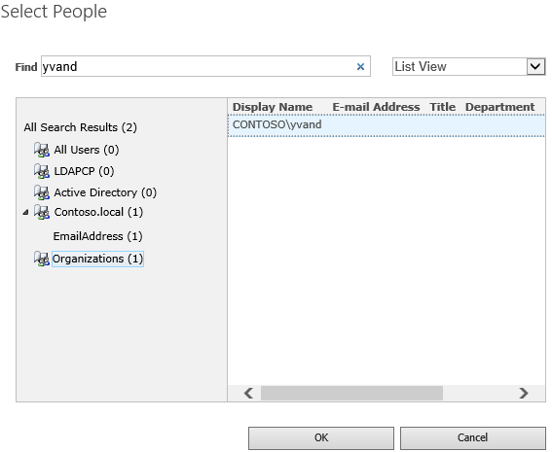552x452 pixels.
Task: Select Organizations (1) node
Action: pyautogui.click(x=98, y=259)
